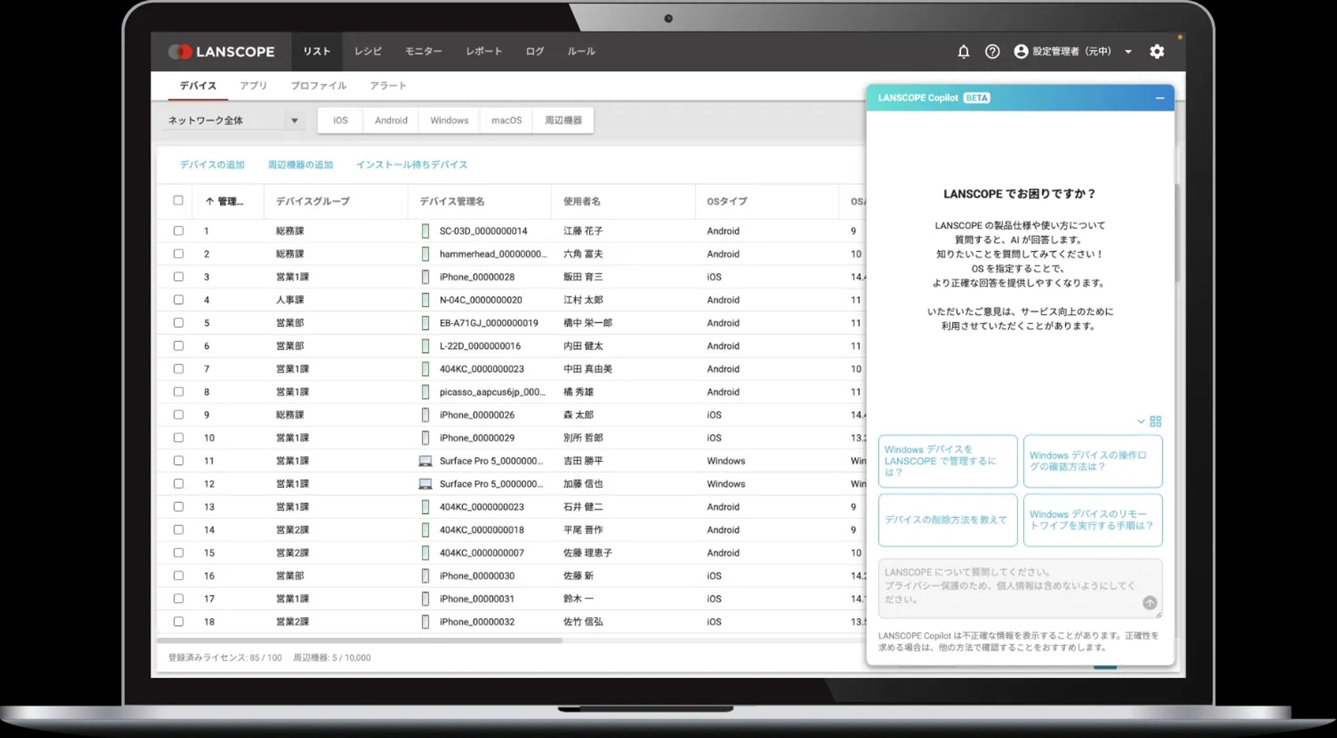Check the checkbox for Surface Pro 5 in row 11
The width and height of the screenshot is (1337, 738).
(178, 461)
